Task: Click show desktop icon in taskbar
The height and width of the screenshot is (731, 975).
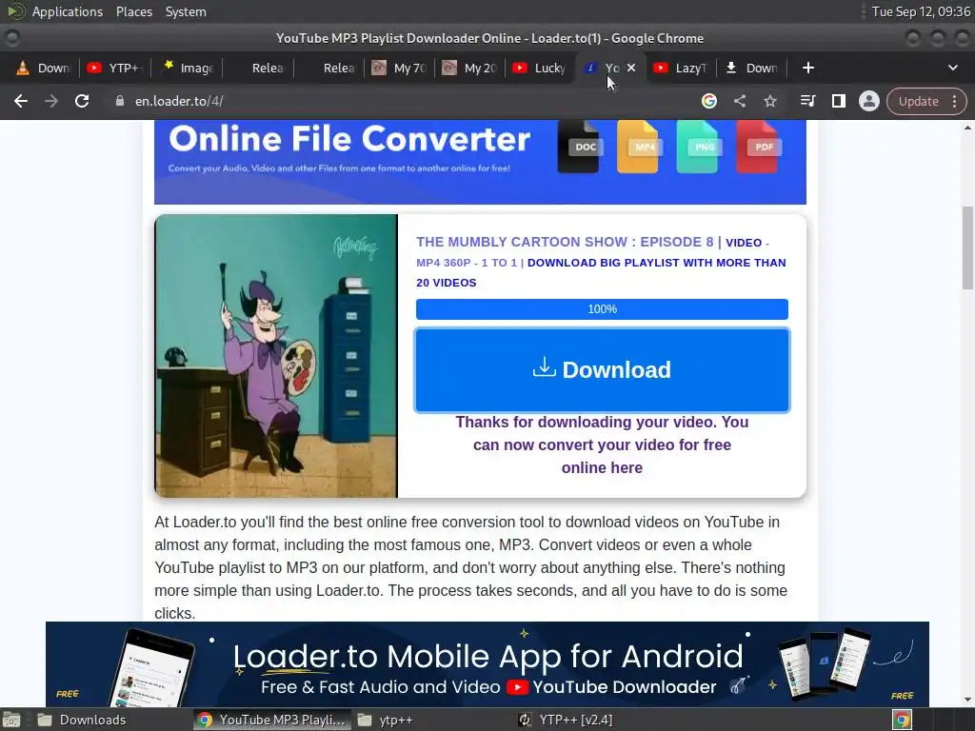Action: [x=11, y=720]
